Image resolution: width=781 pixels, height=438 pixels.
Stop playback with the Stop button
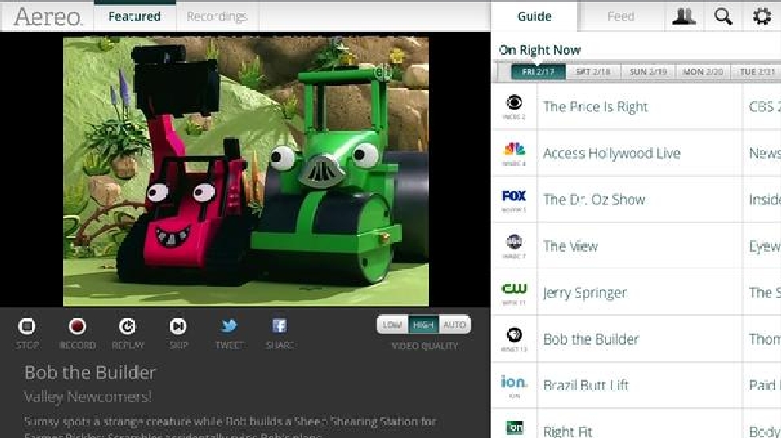[27, 327]
